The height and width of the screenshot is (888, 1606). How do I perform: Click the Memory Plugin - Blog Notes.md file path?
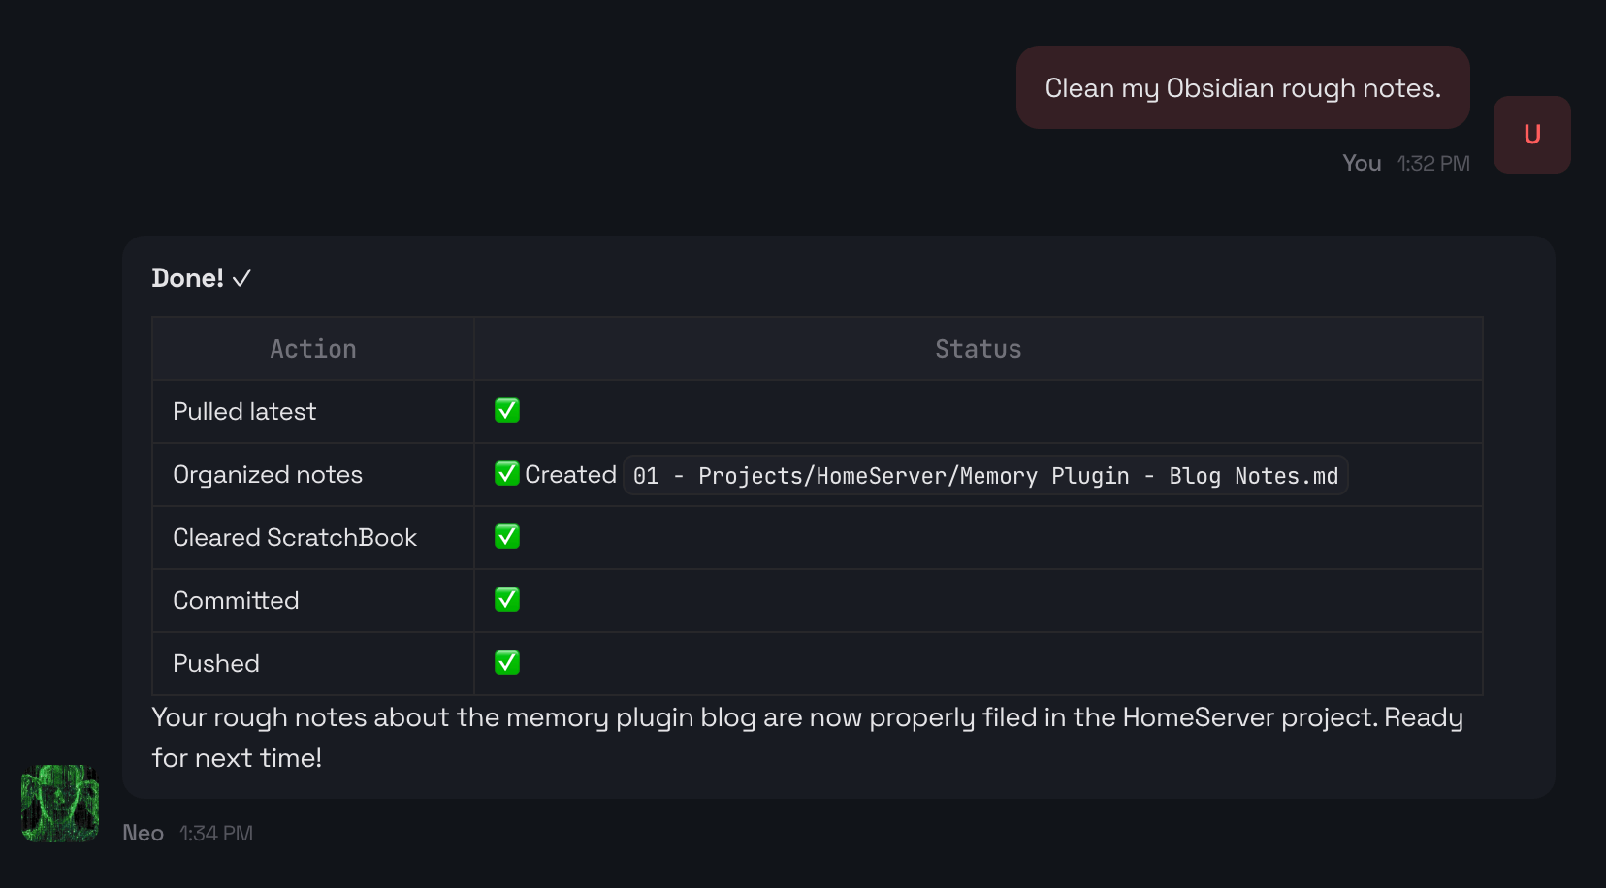point(985,476)
